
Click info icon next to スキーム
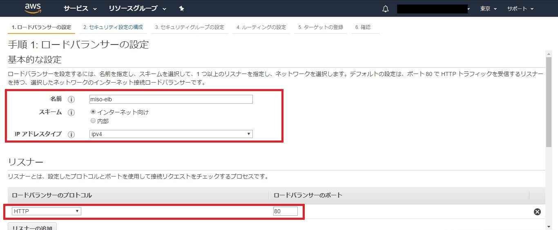point(71,112)
